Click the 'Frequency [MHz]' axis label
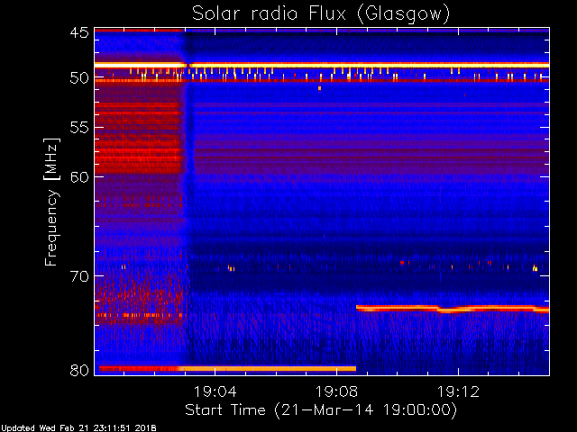The image size is (577, 432). coord(51,202)
